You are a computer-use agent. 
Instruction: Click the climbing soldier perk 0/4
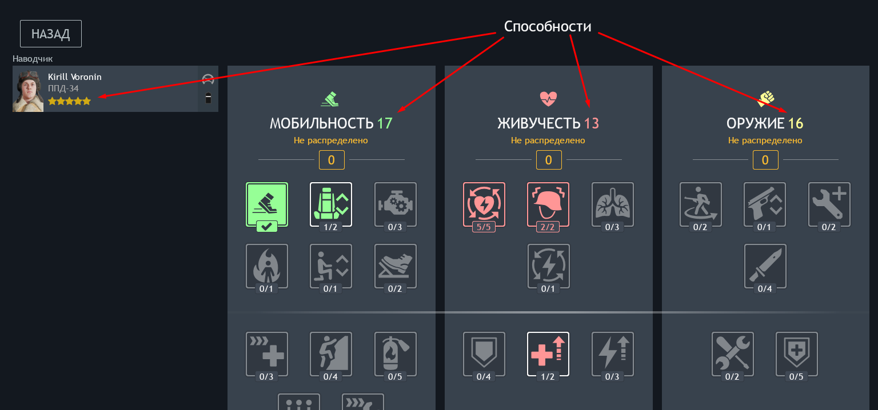331,354
